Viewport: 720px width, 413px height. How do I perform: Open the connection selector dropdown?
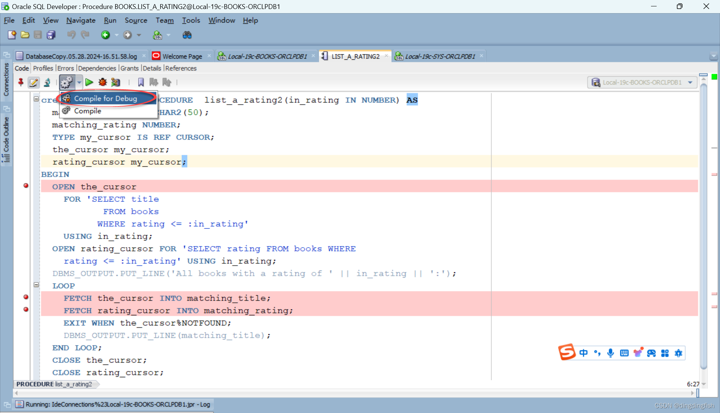pyautogui.click(x=690, y=82)
